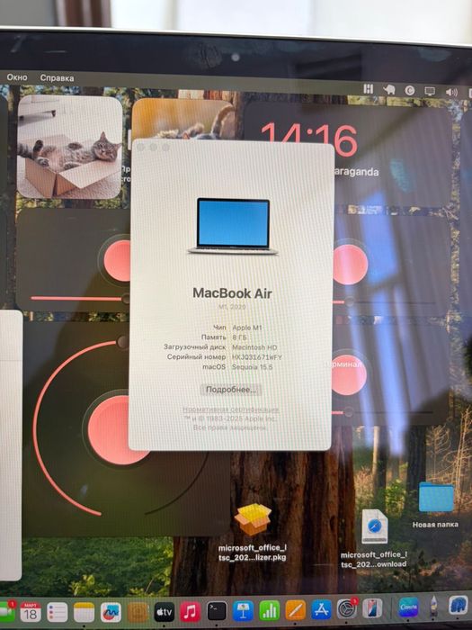
Task: Open Reminders in the Dock
Action: (x=57, y=612)
